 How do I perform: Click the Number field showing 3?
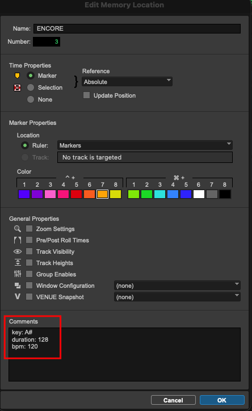(47, 41)
